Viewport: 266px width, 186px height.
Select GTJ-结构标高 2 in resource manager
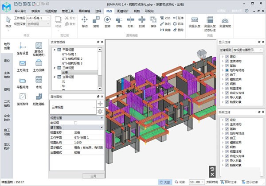[72, 58]
